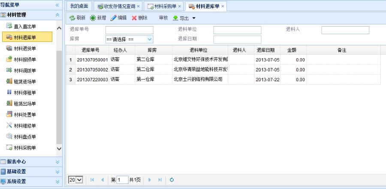Expand the 报表中心 section

57,162
